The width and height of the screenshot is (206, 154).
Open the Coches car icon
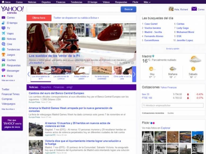pyautogui.click(x=3, y=60)
